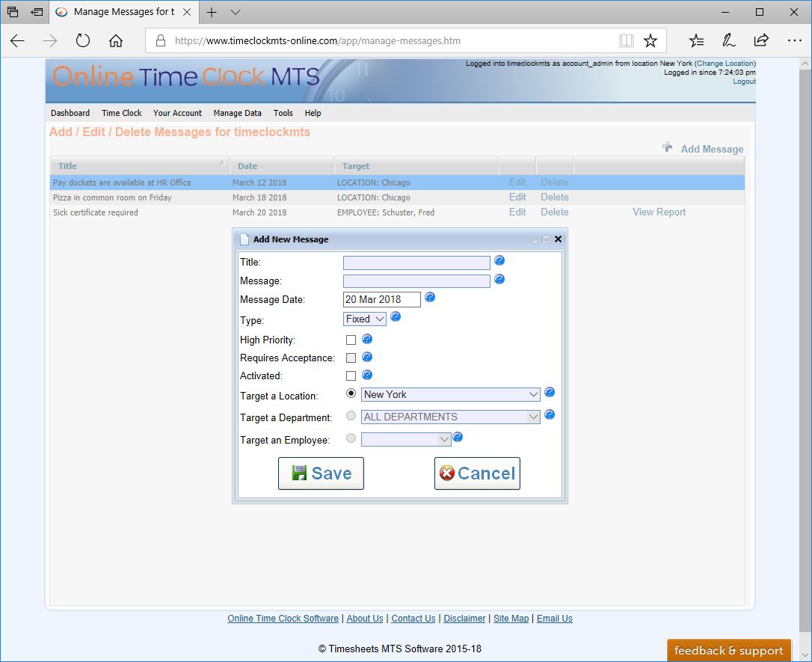Click help icon beside Message Date
Viewport: 812px width, 662px height.
coord(430,297)
